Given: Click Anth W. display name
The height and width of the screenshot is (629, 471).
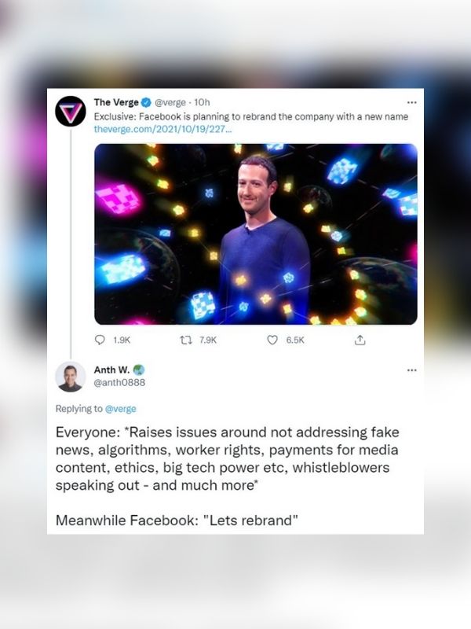Looking at the screenshot, I should coord(111,370).
